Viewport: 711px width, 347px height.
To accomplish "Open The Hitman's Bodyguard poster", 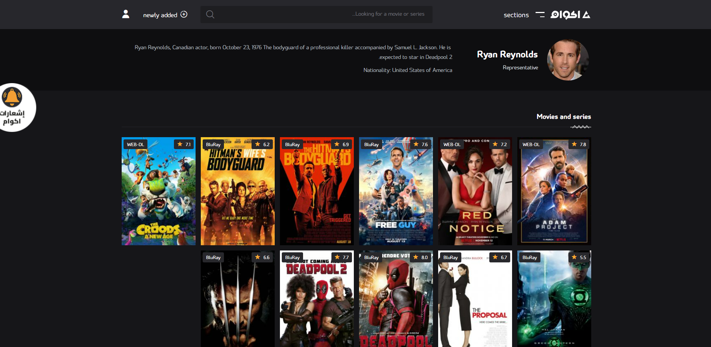I will tap(316, 191).
